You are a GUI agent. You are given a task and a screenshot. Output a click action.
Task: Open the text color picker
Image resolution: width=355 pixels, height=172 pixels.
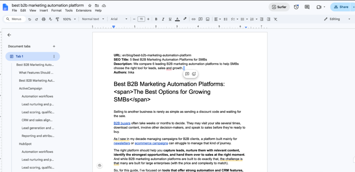click(177, 19)
